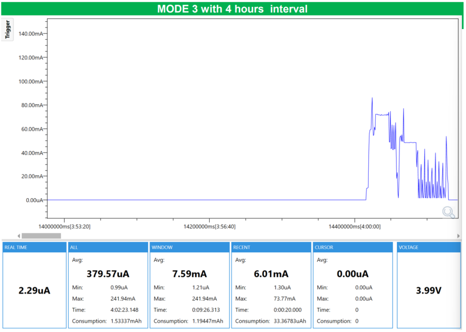Select the RECENT statistics panel header

(x=271, y=247)
